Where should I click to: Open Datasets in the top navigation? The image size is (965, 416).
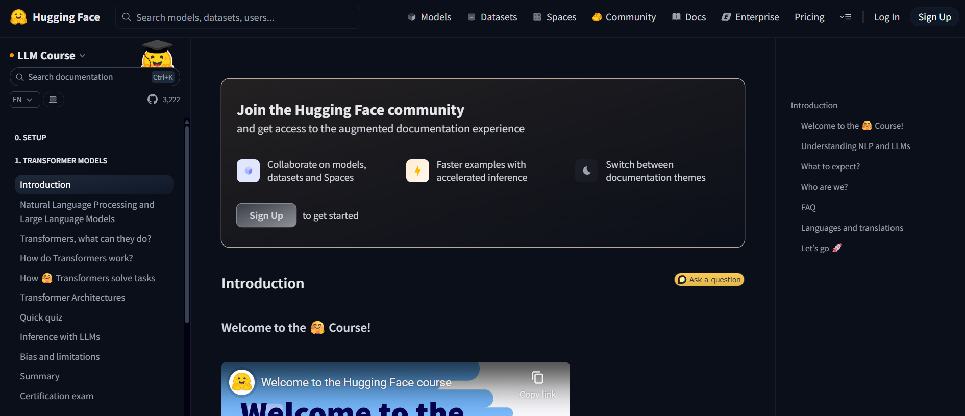click(x=492, y=17)
